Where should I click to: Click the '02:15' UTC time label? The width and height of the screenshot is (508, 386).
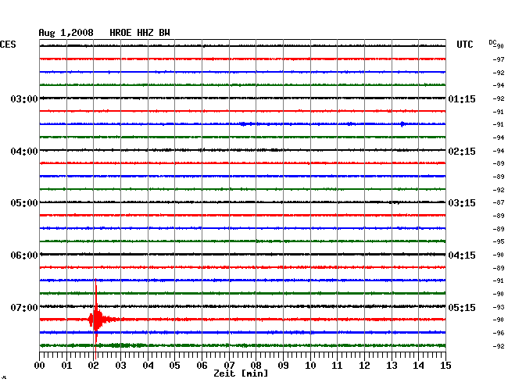462,152
